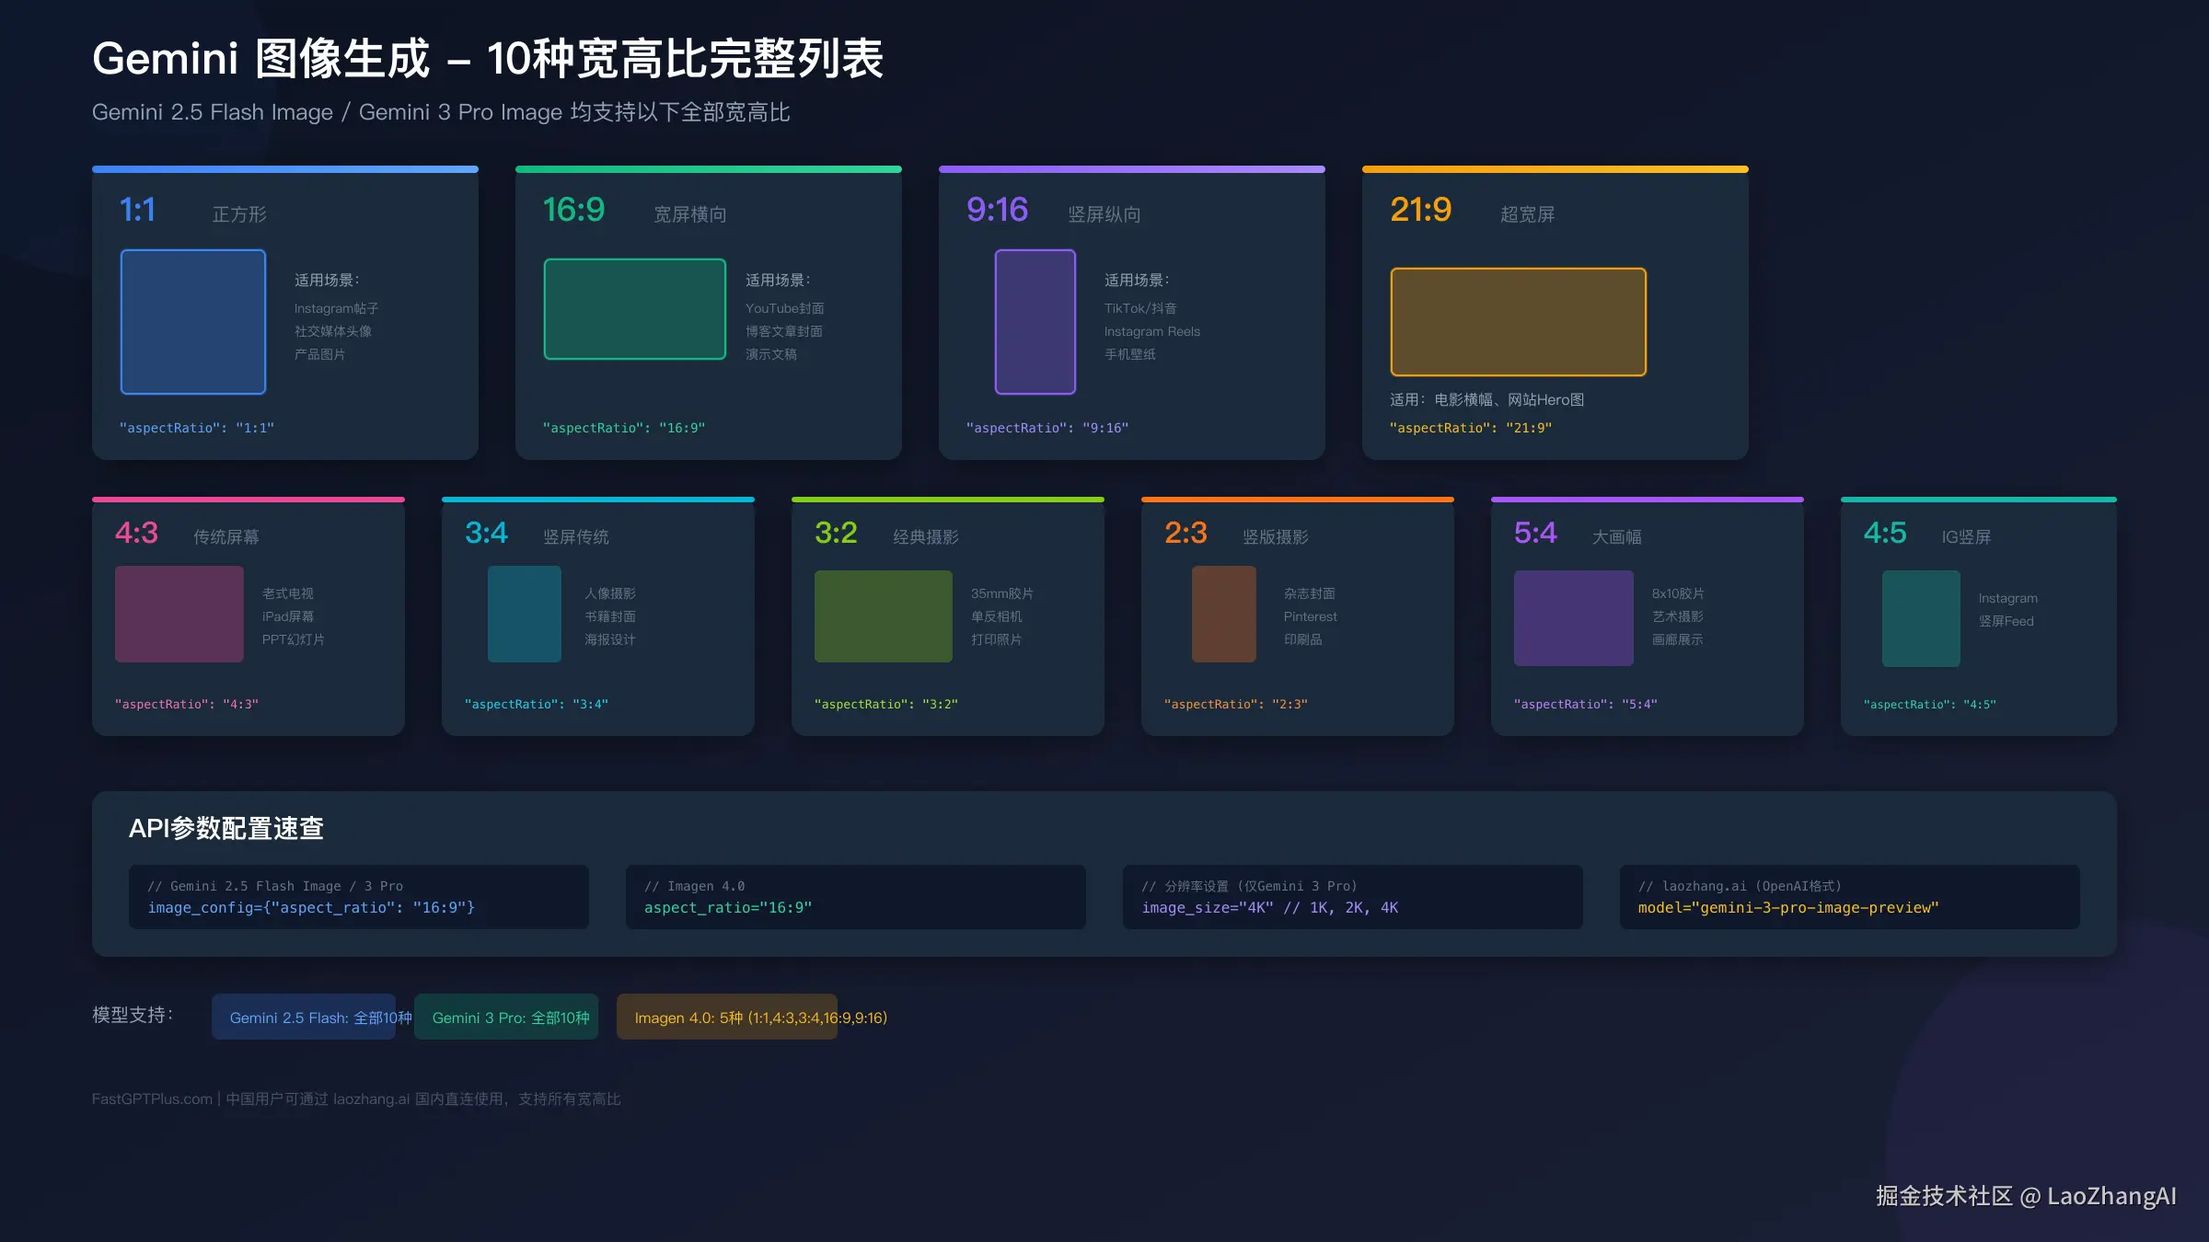Click the 9:16 竖屏纵向 purple preview
The height and width of the screenshot is (1242, 2209).
(1035, 322)
